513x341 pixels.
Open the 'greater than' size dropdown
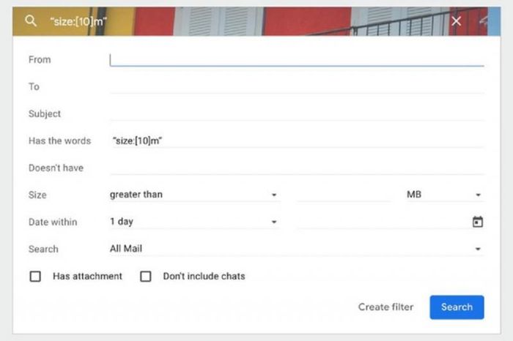tap(194, 195)
